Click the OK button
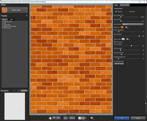This screenshot has height=121, width=147. pyautogui.click(x=122, y=118)
